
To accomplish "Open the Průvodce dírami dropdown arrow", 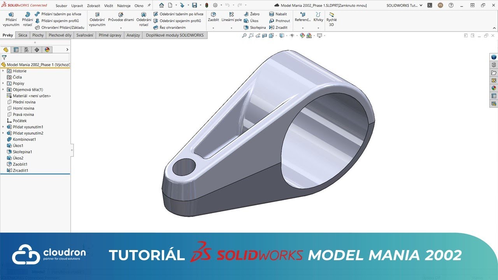I will pyautogui.click(x=121, y=28).
